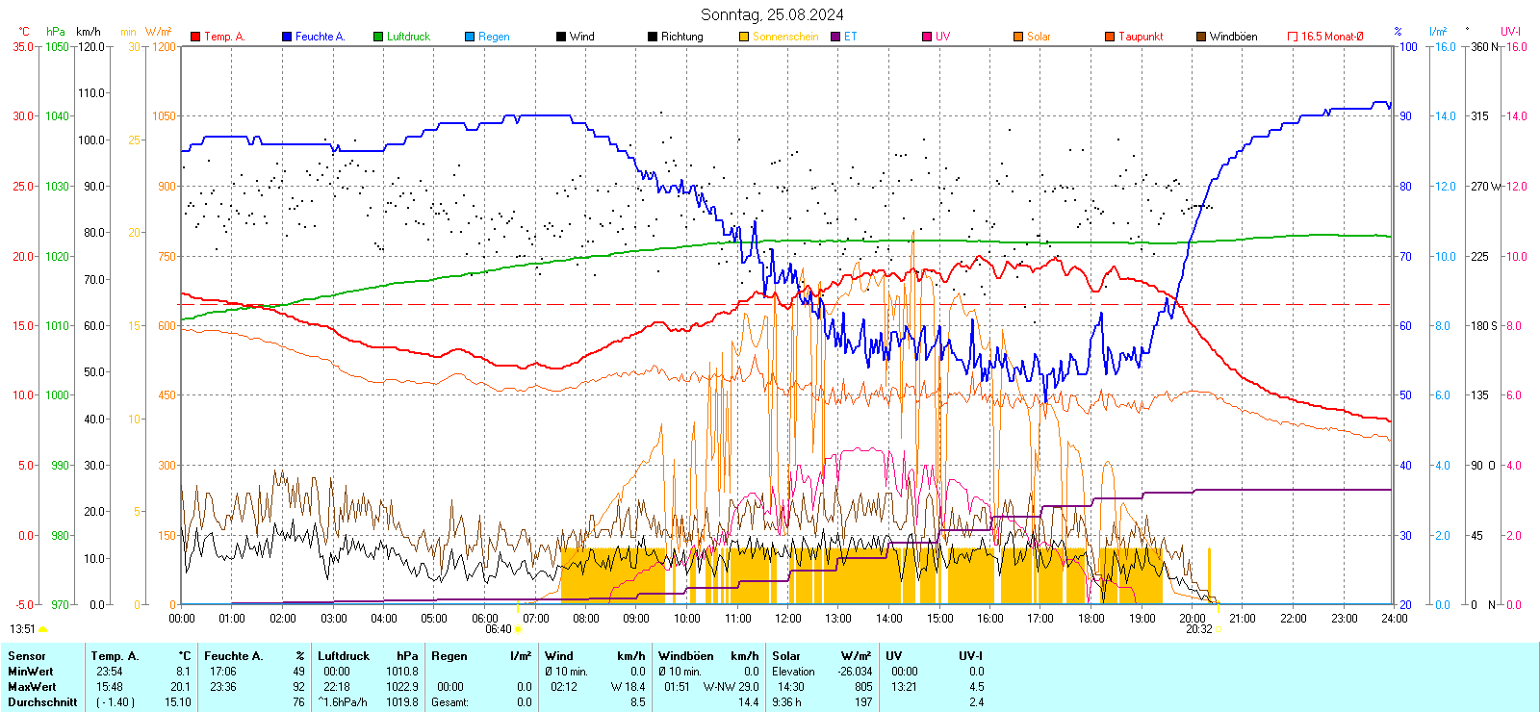Click the Taupunkt legend label
The width and height of the screenshot is (1540, 712).
(x=1141, y=37)
